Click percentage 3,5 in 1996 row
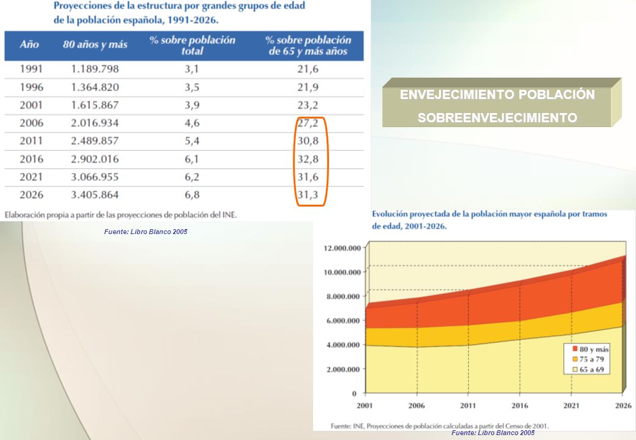Image resolution: width=636 pixels, height=440 pixels. click(x=192, y=87)
